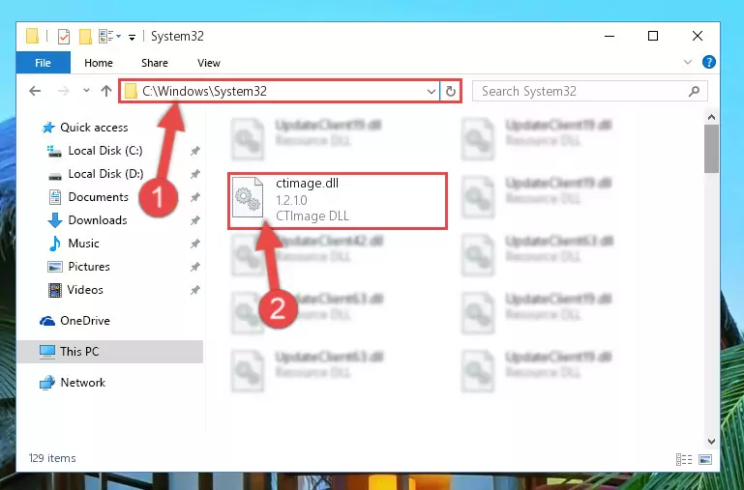744x490 pixels.
Task: Click the ctimage.dll file name
Action: point(307,184)
